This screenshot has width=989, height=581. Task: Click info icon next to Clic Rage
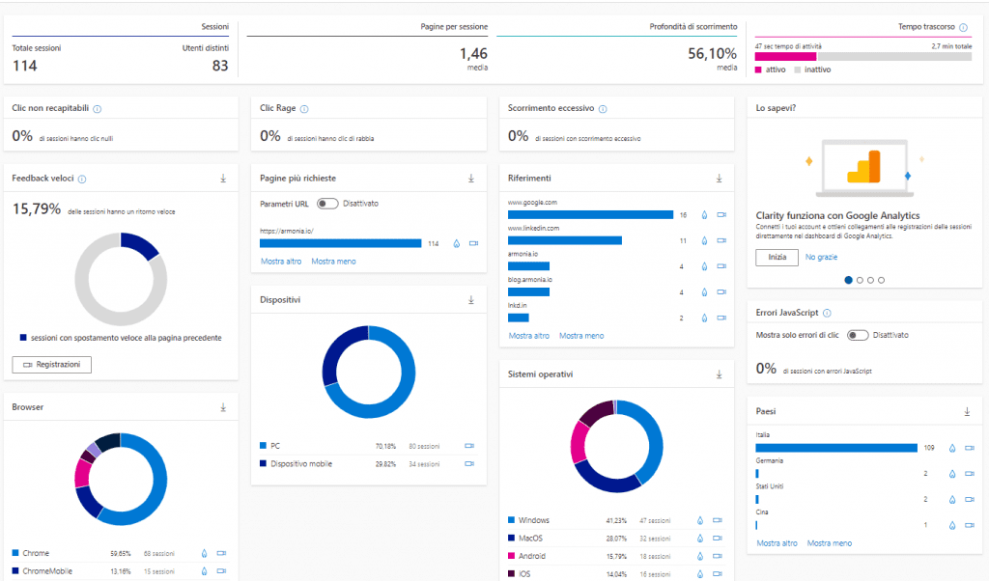pos(304,109)
